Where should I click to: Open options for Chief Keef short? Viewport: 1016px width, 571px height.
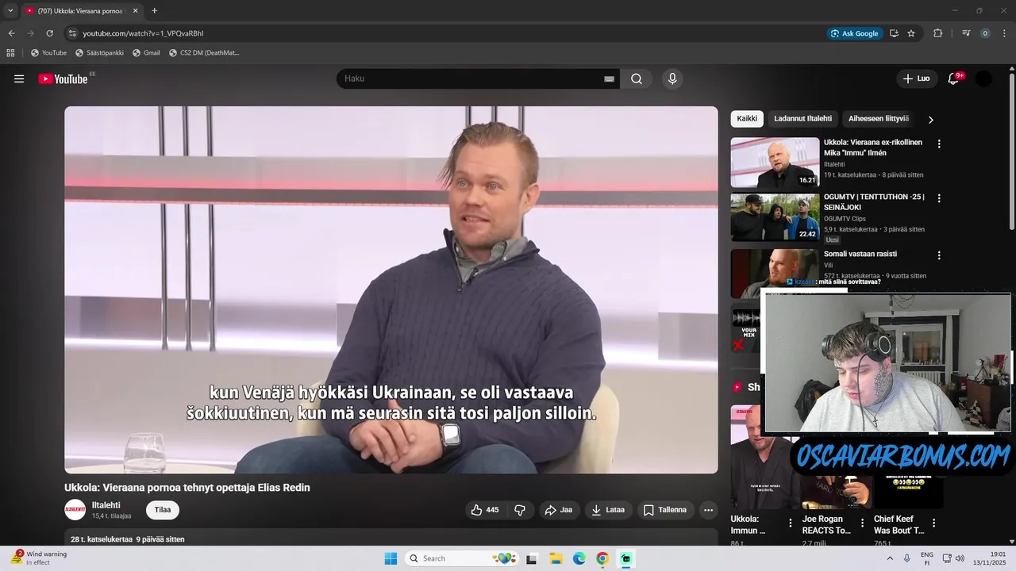coord(933,523)
